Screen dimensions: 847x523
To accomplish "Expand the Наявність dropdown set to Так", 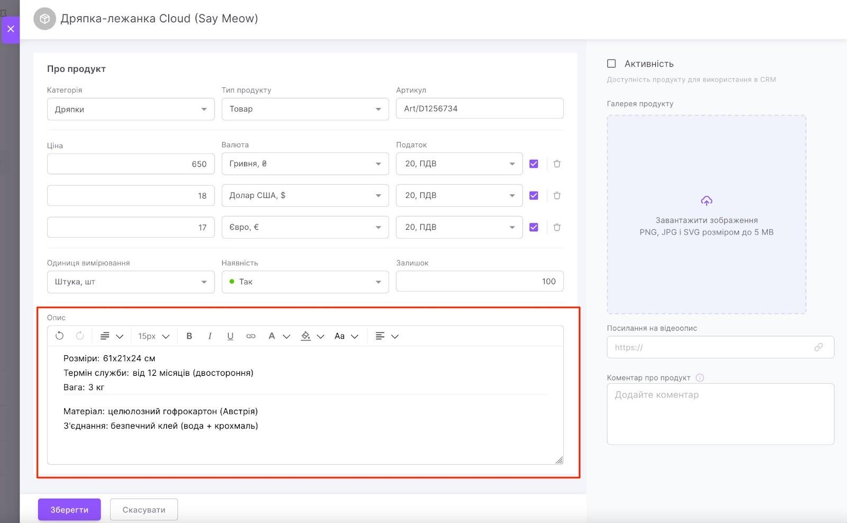I will click(x=305, y=282).
